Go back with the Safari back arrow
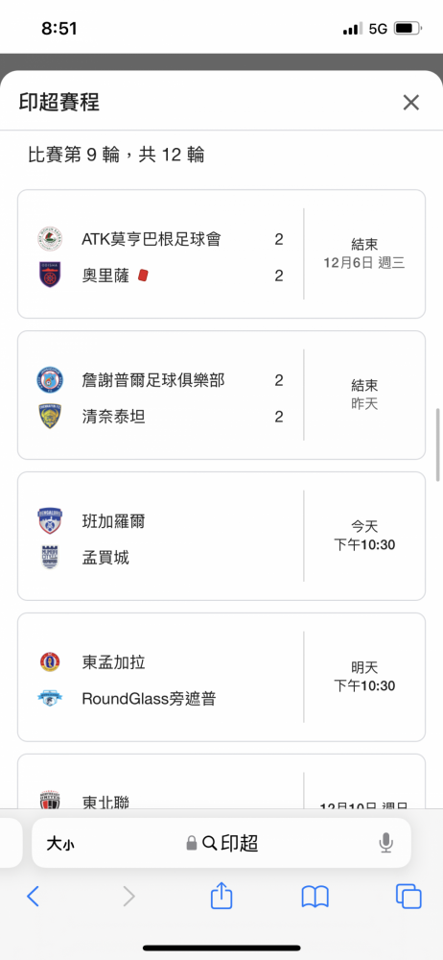The height and width of the screenshot is (960, 443). (33, 897)
